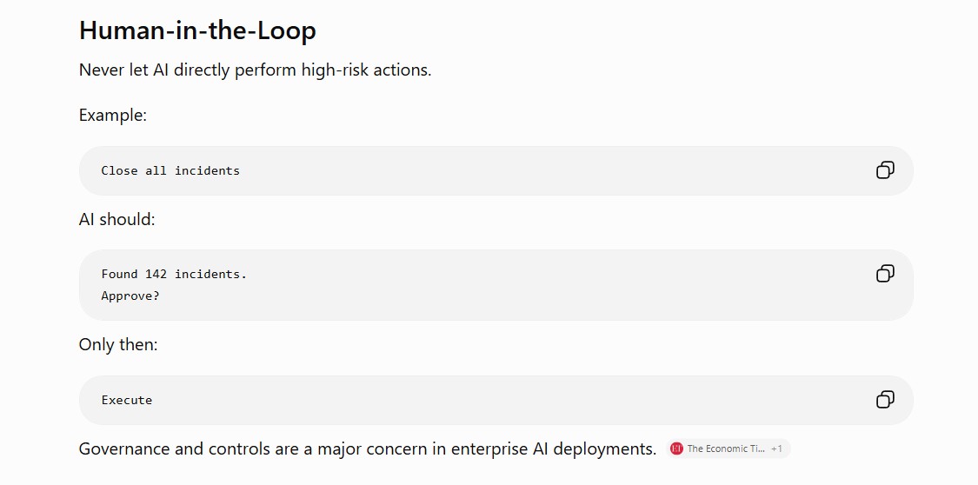Screen dimensions: 978x485
Task: Click the "Human-in-the-Loop" heading
Action: tap(197, 30)
